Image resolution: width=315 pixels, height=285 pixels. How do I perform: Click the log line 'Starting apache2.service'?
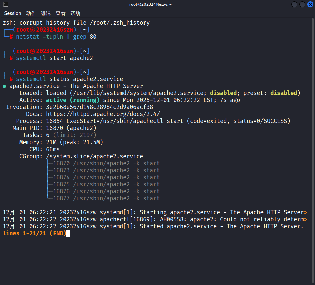coord(155,212)
